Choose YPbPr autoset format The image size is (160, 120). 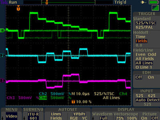(79, 114)
